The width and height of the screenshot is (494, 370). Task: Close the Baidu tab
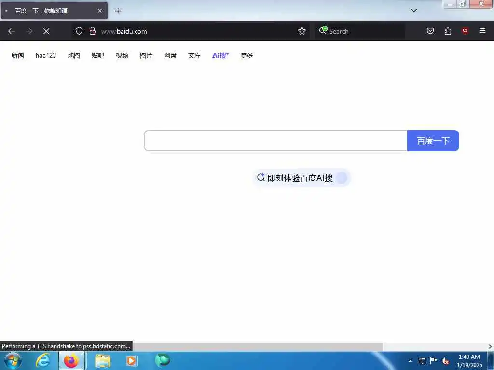click(x=100, y=11)
